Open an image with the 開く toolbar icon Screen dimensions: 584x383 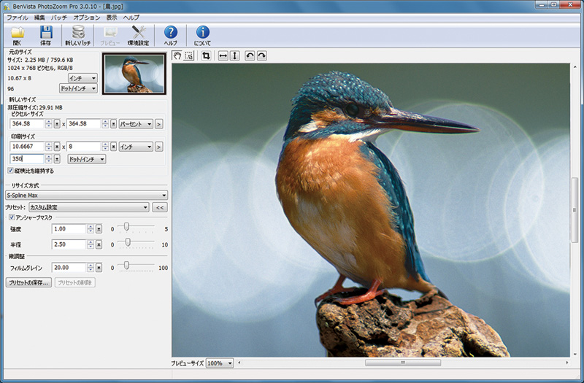17,36
